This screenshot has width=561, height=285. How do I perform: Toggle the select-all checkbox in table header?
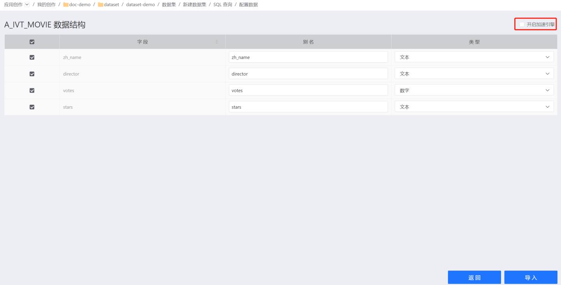point(32,42)
